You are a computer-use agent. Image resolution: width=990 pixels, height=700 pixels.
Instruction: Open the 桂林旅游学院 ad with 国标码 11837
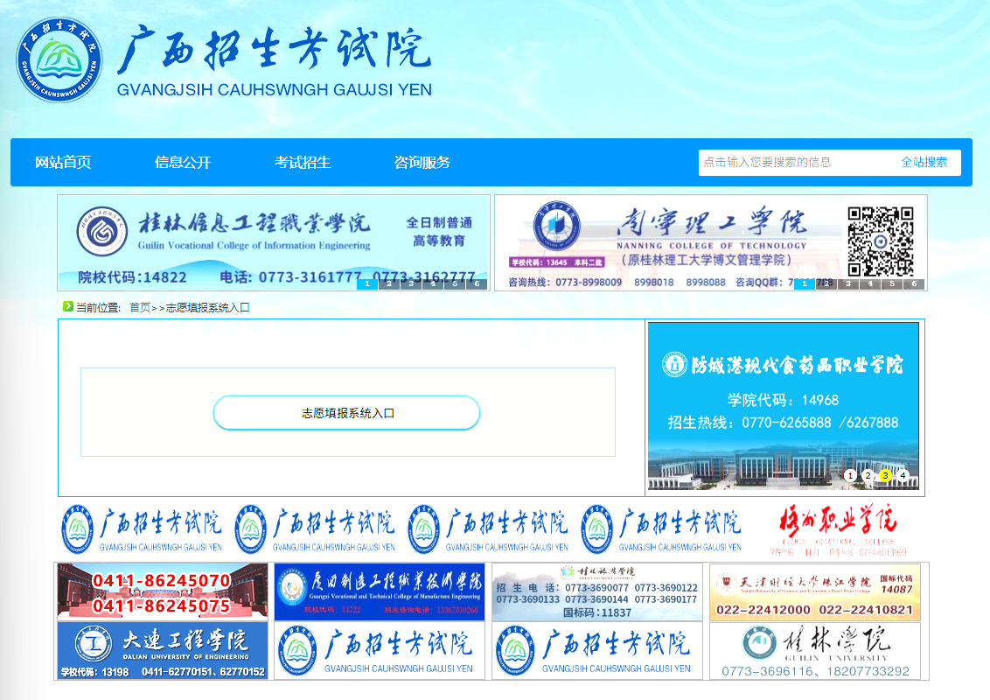point(597,592)
